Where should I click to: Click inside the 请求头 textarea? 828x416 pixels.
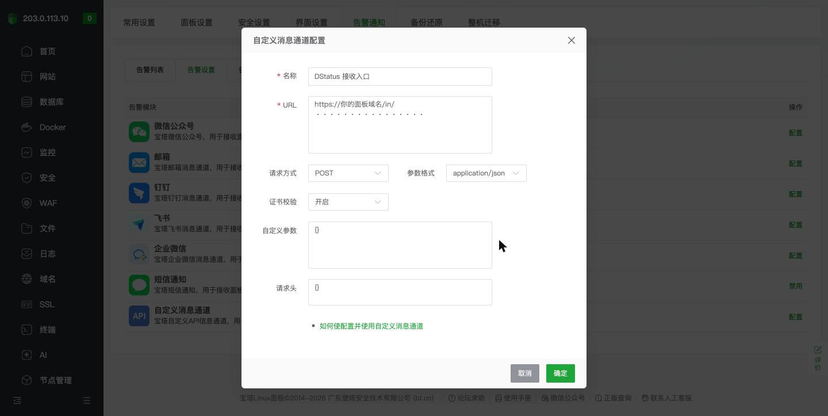click(400, 292)
